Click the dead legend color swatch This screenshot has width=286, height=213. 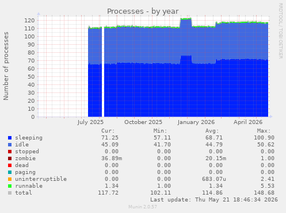tap(10, 165)
